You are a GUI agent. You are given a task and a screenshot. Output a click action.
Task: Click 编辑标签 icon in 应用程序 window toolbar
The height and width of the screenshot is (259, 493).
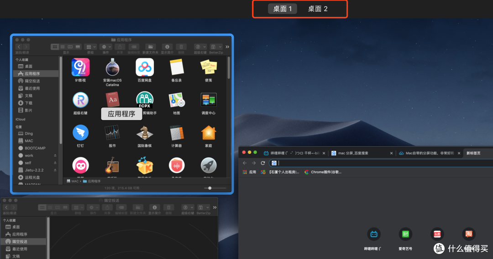[x=134, y=47]
